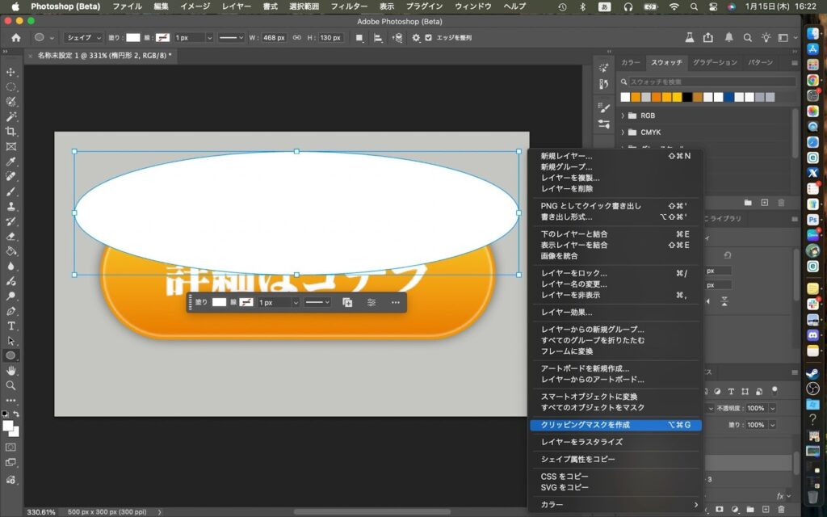Select the Eyedropper tool

point(11,162)
